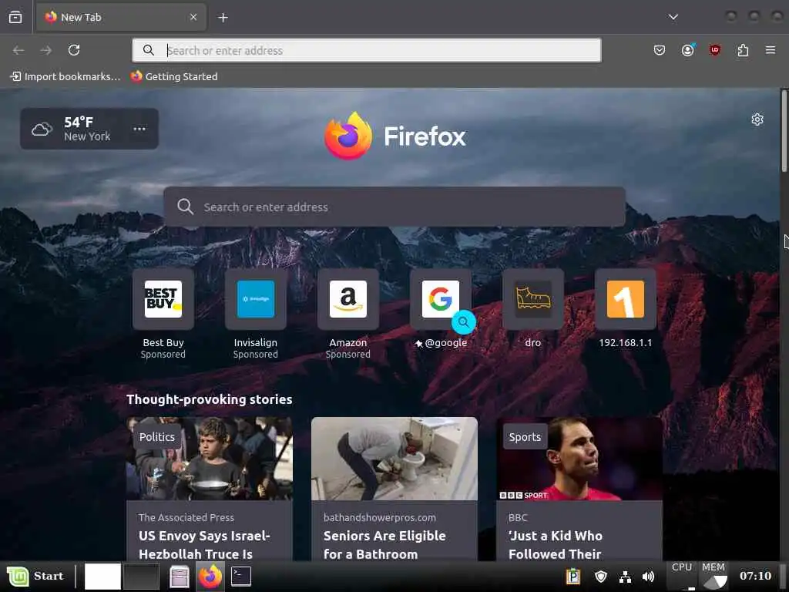Image resolution: width=789 pixels, height=592 pixels.
Task: Open a new tab with plus button
Action: [223, 18]
